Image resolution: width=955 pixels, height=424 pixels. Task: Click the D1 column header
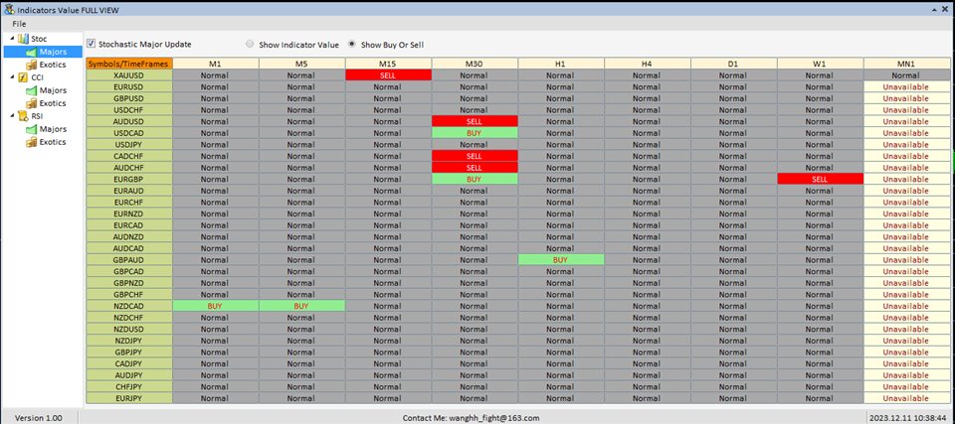tap(734, 64)
